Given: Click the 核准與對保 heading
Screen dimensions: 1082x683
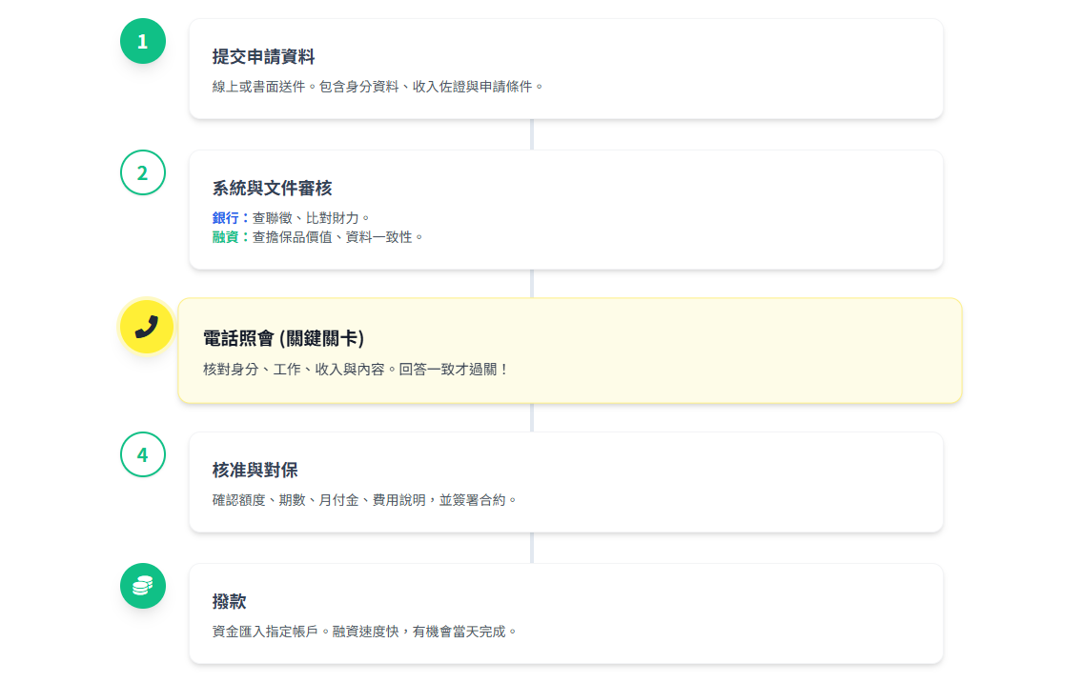Looking at the screenshot, I should click(x=255, y=471).
